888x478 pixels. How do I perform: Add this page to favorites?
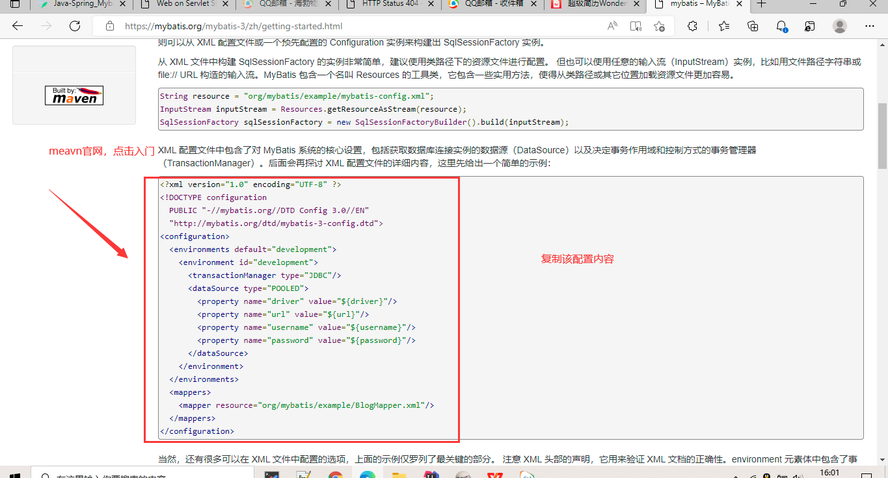pos(659,26)
